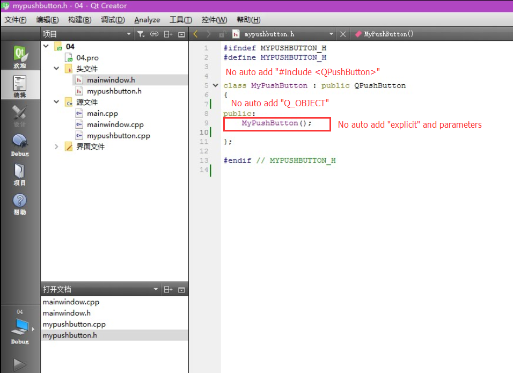
Task: Expand the 界面文件 forms folder
Action: 57,147
